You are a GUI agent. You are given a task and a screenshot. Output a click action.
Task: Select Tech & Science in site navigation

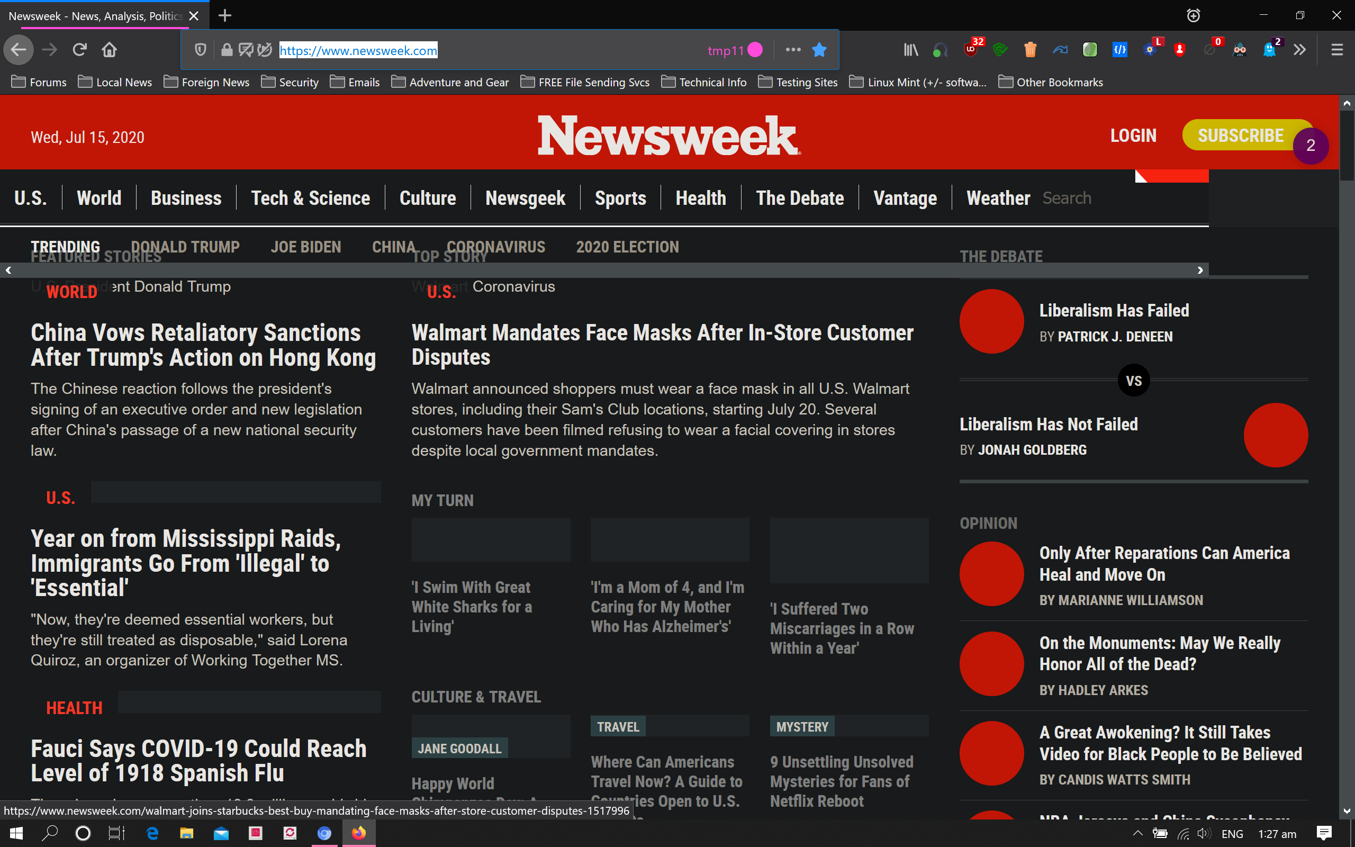[310, 199]
